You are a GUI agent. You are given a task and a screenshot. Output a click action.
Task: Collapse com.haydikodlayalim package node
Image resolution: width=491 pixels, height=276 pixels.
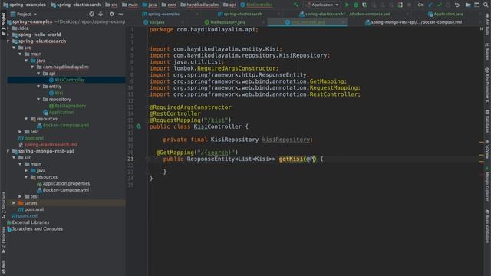[x=32, y=67]
